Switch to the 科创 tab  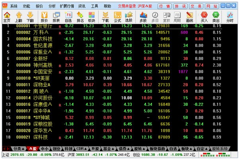point(68,148)
